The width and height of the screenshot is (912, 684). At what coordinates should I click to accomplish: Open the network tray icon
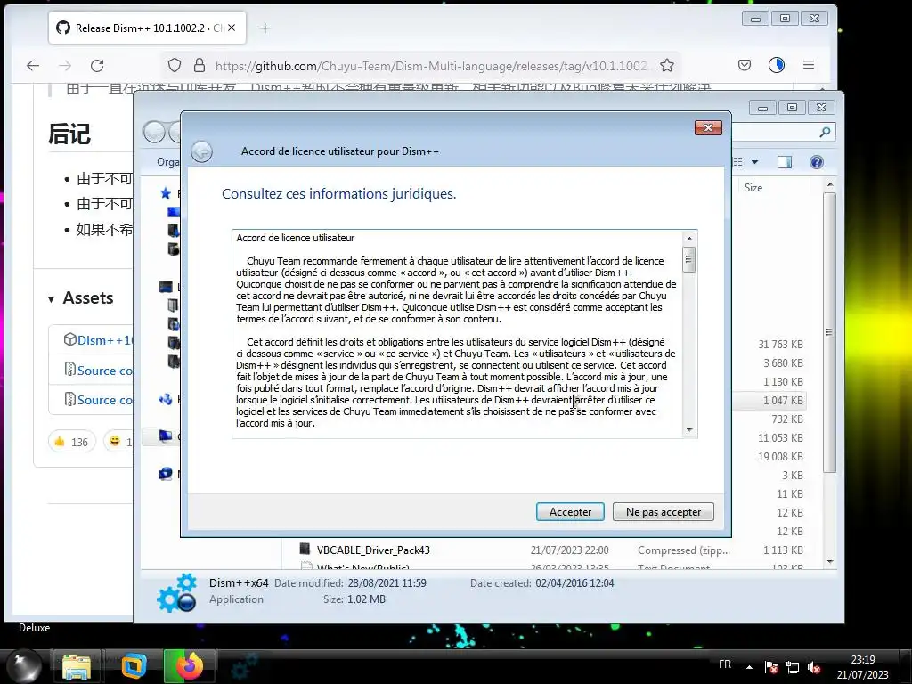[x=792, y=667]
